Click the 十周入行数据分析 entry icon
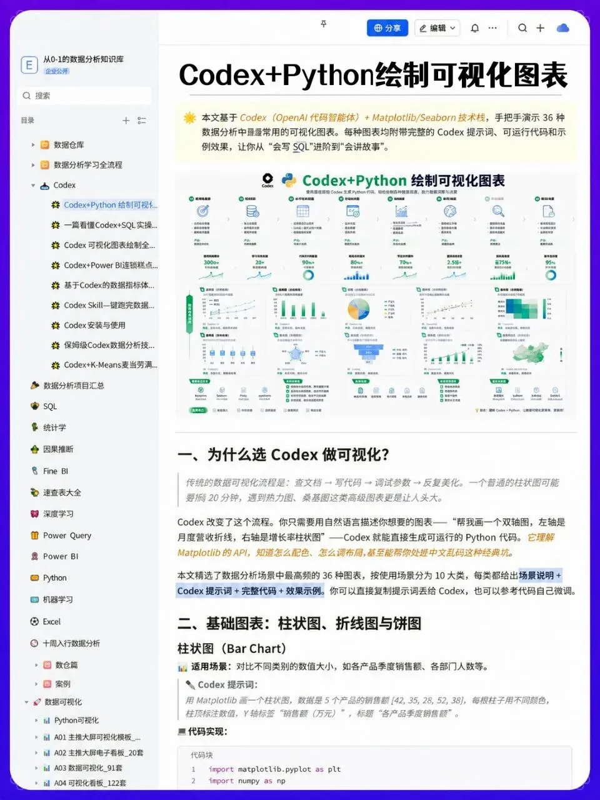Image resolution: width=600 pixels, height=800 pixels. tap(35, 643)
